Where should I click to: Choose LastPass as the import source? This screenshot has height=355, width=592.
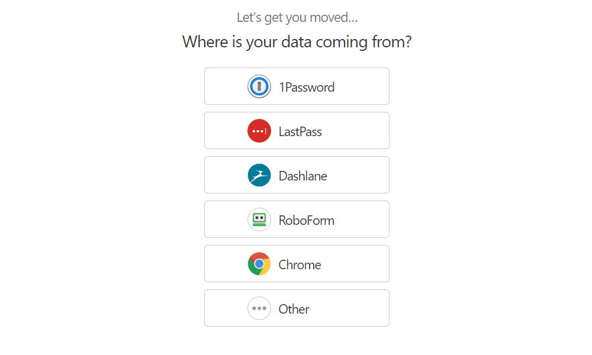point(297,131)
